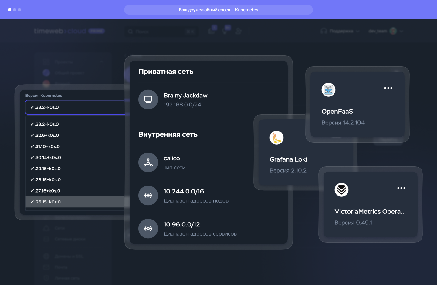Choose version v1.30.14+k0s.0
The image size is (437, 285).
click(x=75, y=158)
